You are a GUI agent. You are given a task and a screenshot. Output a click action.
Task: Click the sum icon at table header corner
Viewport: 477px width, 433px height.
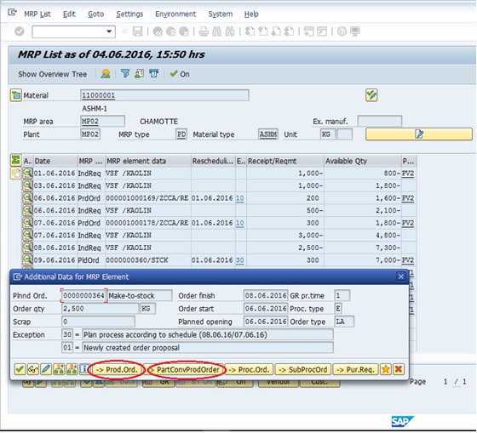pos(15,160)
